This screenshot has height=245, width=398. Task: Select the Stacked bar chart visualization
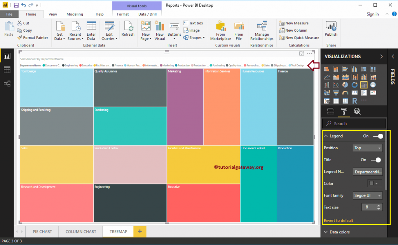326,69
